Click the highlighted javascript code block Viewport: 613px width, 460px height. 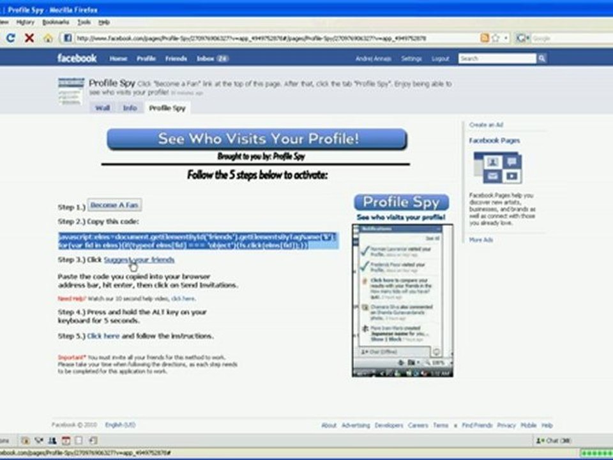click(198, 241)
